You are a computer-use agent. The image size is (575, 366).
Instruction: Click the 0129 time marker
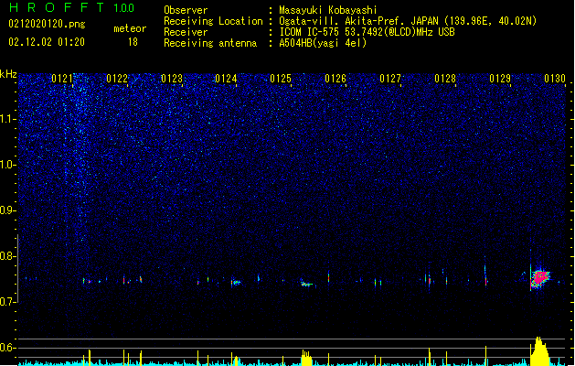[x=500, y=79]
